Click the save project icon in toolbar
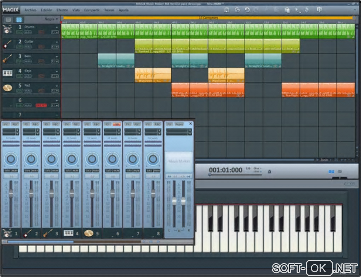 pyautogui.click(x=227, y=10)
